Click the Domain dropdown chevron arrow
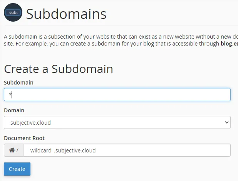Screen dimensions: 238x181 click(226, 123)
